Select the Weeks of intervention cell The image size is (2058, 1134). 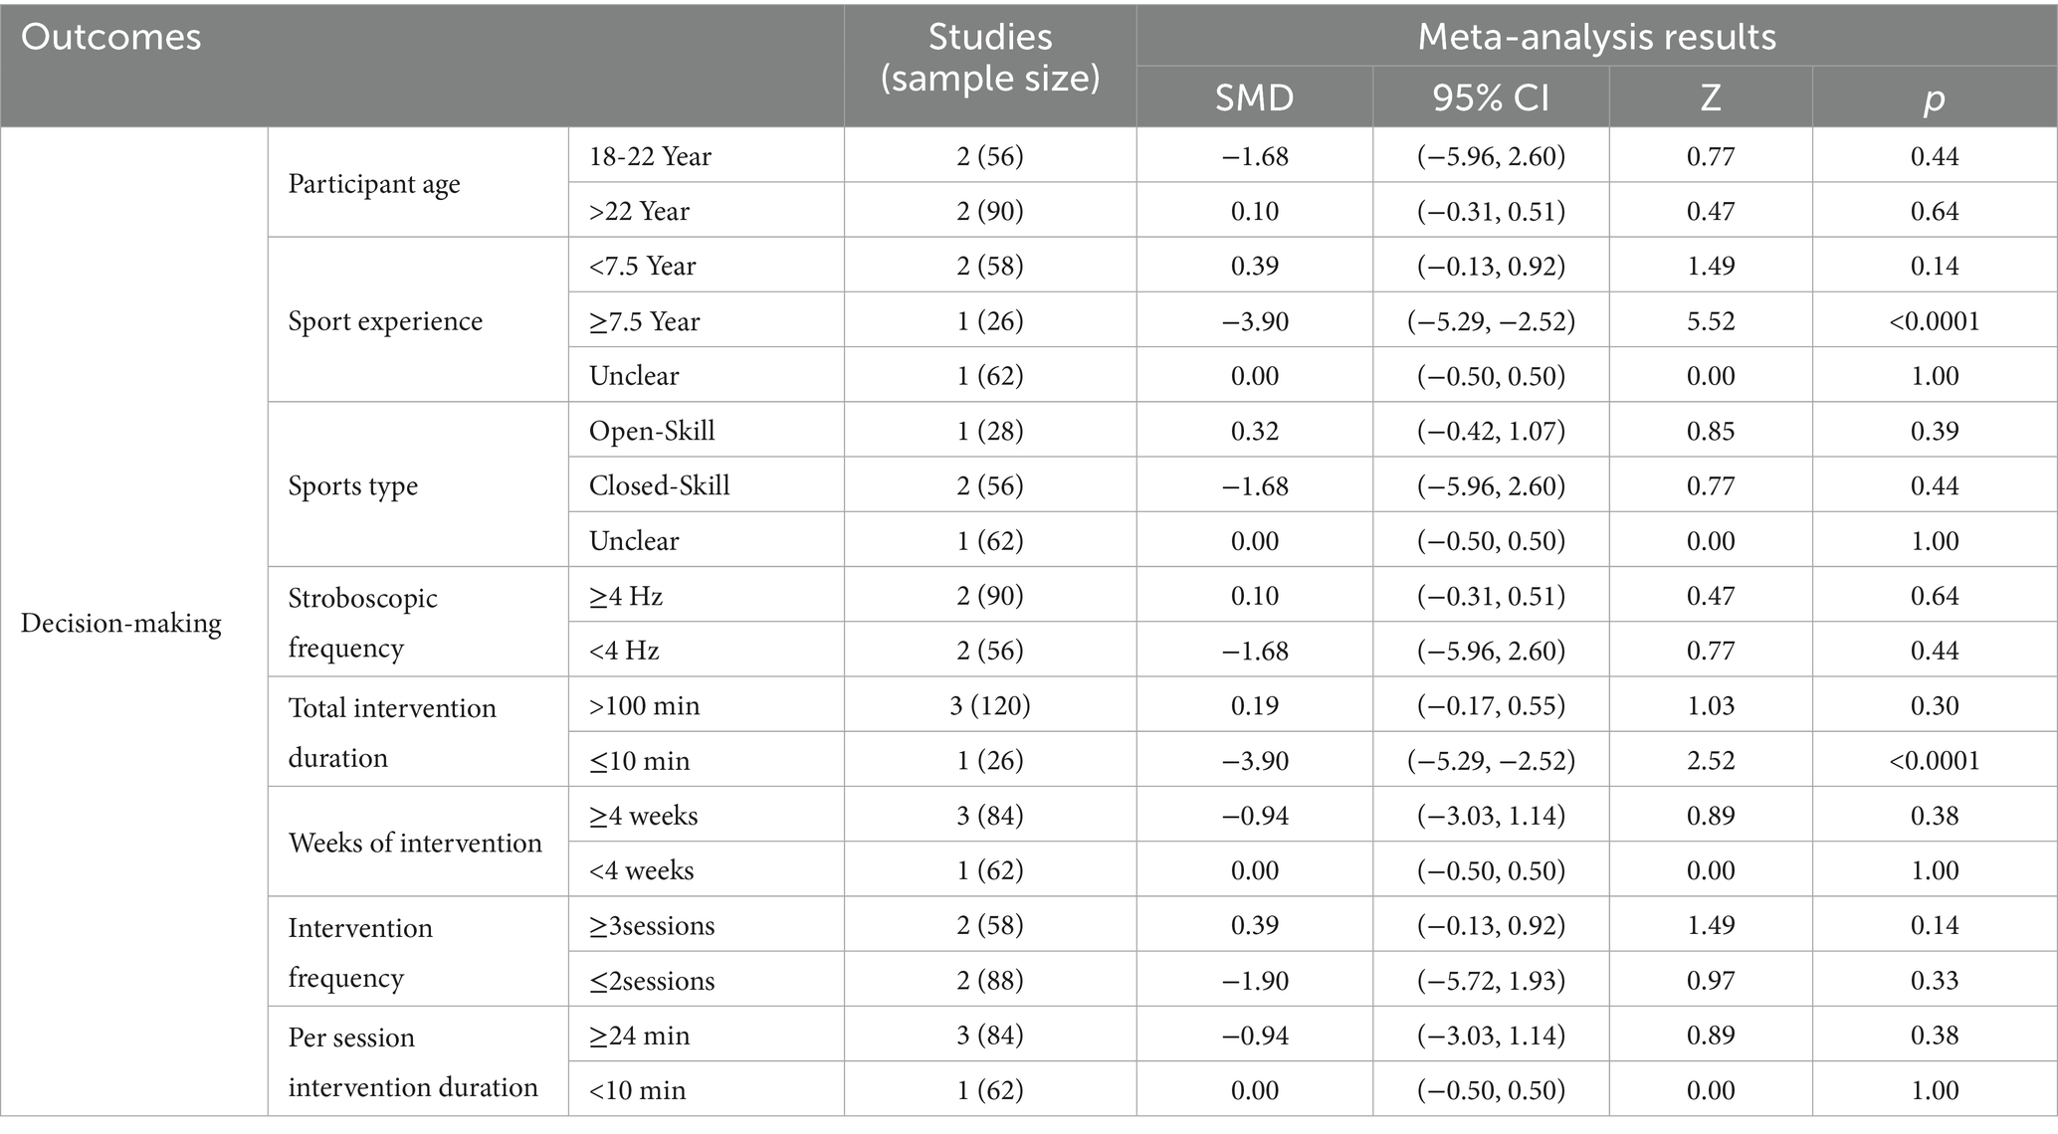pos(415,843)
